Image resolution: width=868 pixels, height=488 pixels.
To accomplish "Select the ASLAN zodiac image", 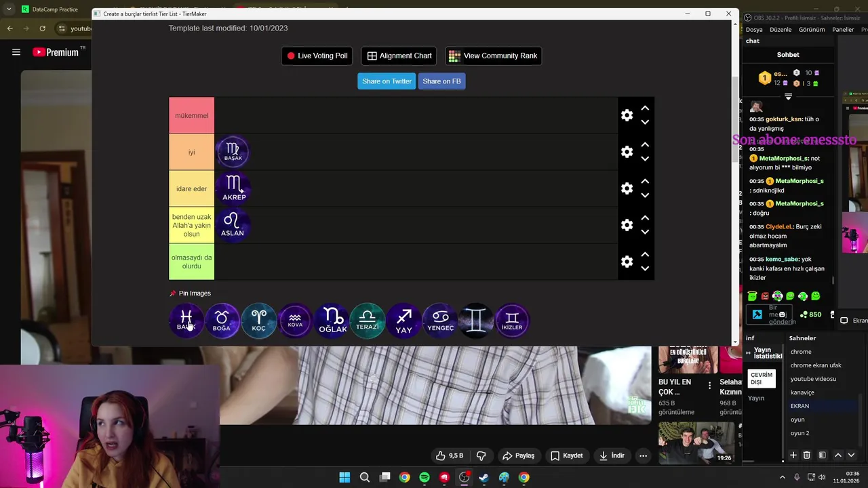I will 233,225.
